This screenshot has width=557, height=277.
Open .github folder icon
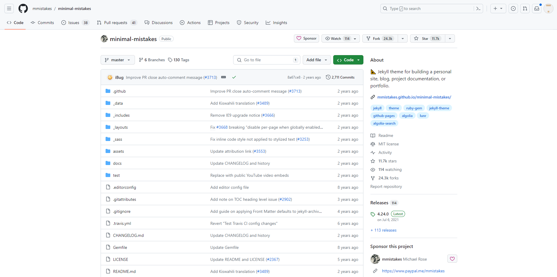click(x=108, y=91)
